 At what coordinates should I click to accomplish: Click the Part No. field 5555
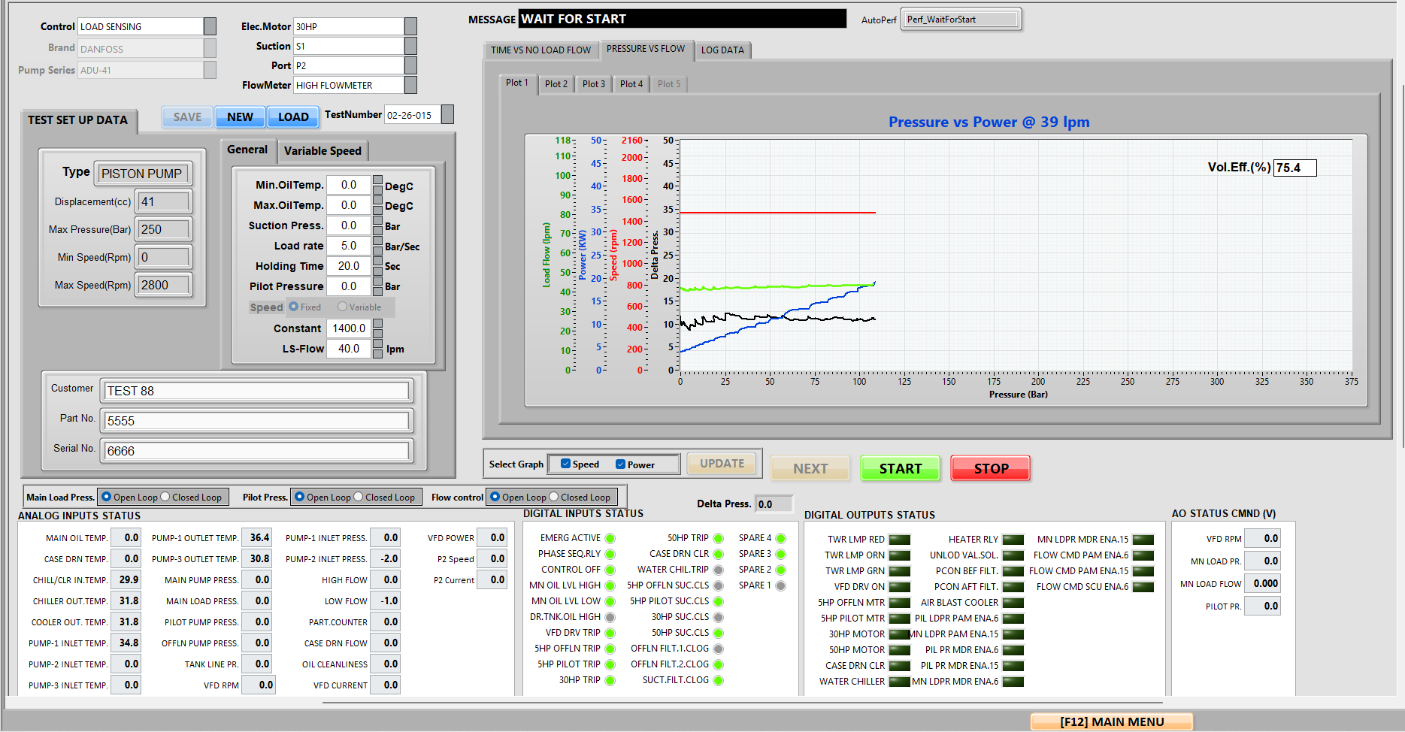256,421
